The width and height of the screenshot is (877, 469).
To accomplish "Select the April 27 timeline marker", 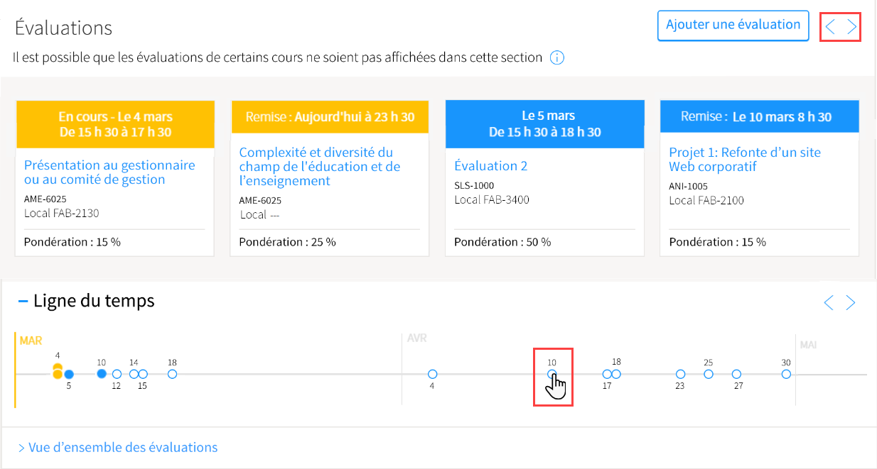I will 736,374.
